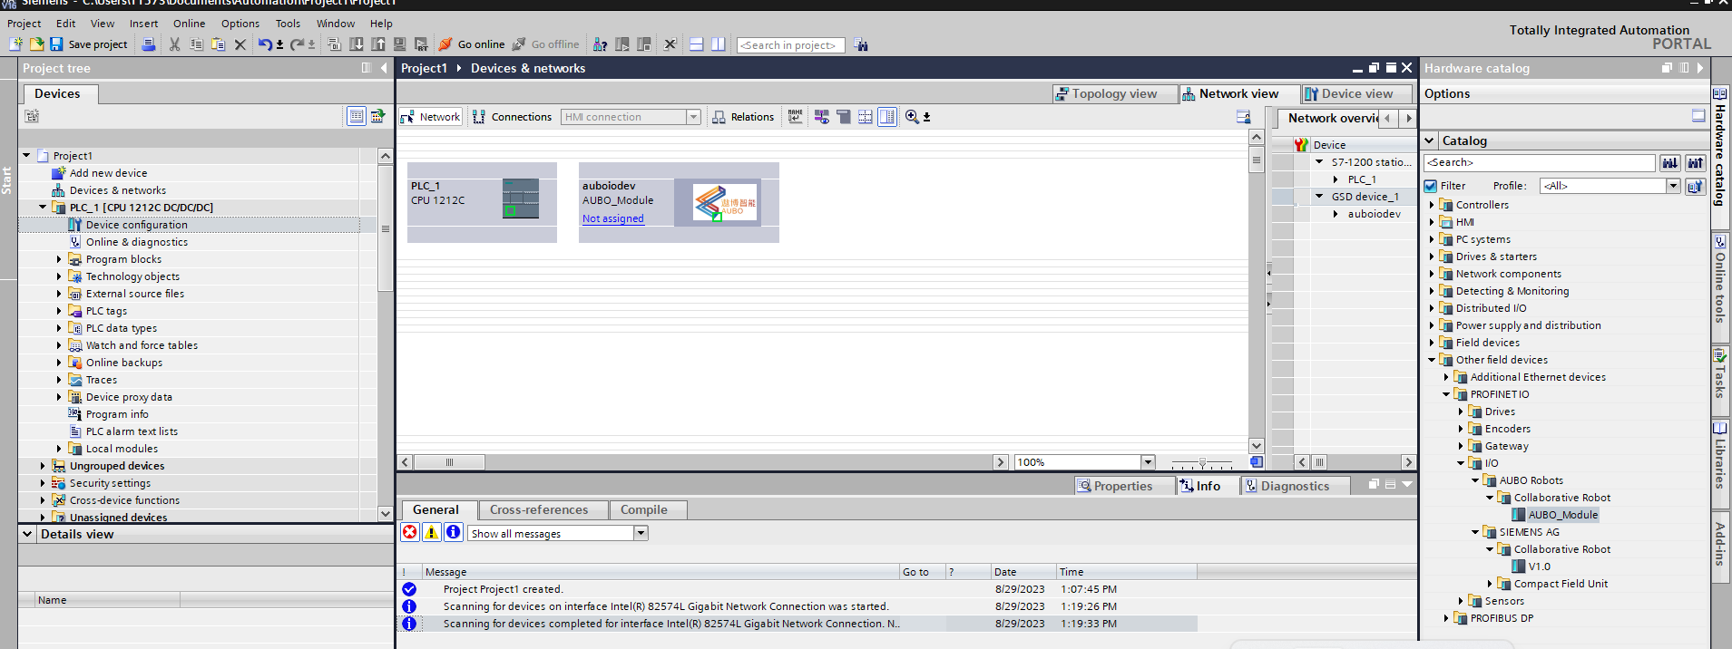
Task: Open Accessible devices from the toolbar
Action: pyautogui.click(x=601, y=44)
